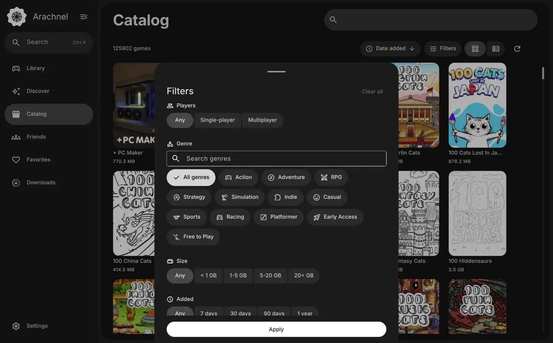Click Clear all in Filters panel
This screenshot has height=343, width=553.
pos(372,91)
